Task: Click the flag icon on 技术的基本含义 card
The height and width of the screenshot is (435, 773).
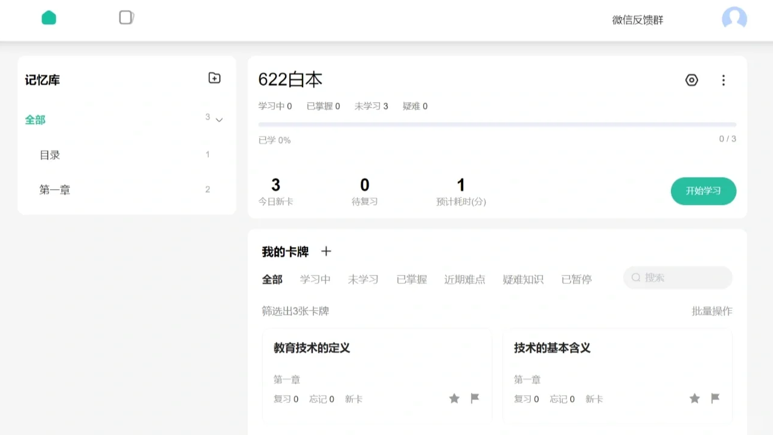Action: [715, 399]
